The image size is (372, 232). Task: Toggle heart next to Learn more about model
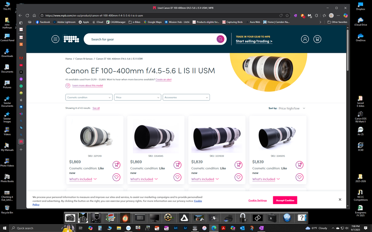pyautogui.click(x=68, y=86)
